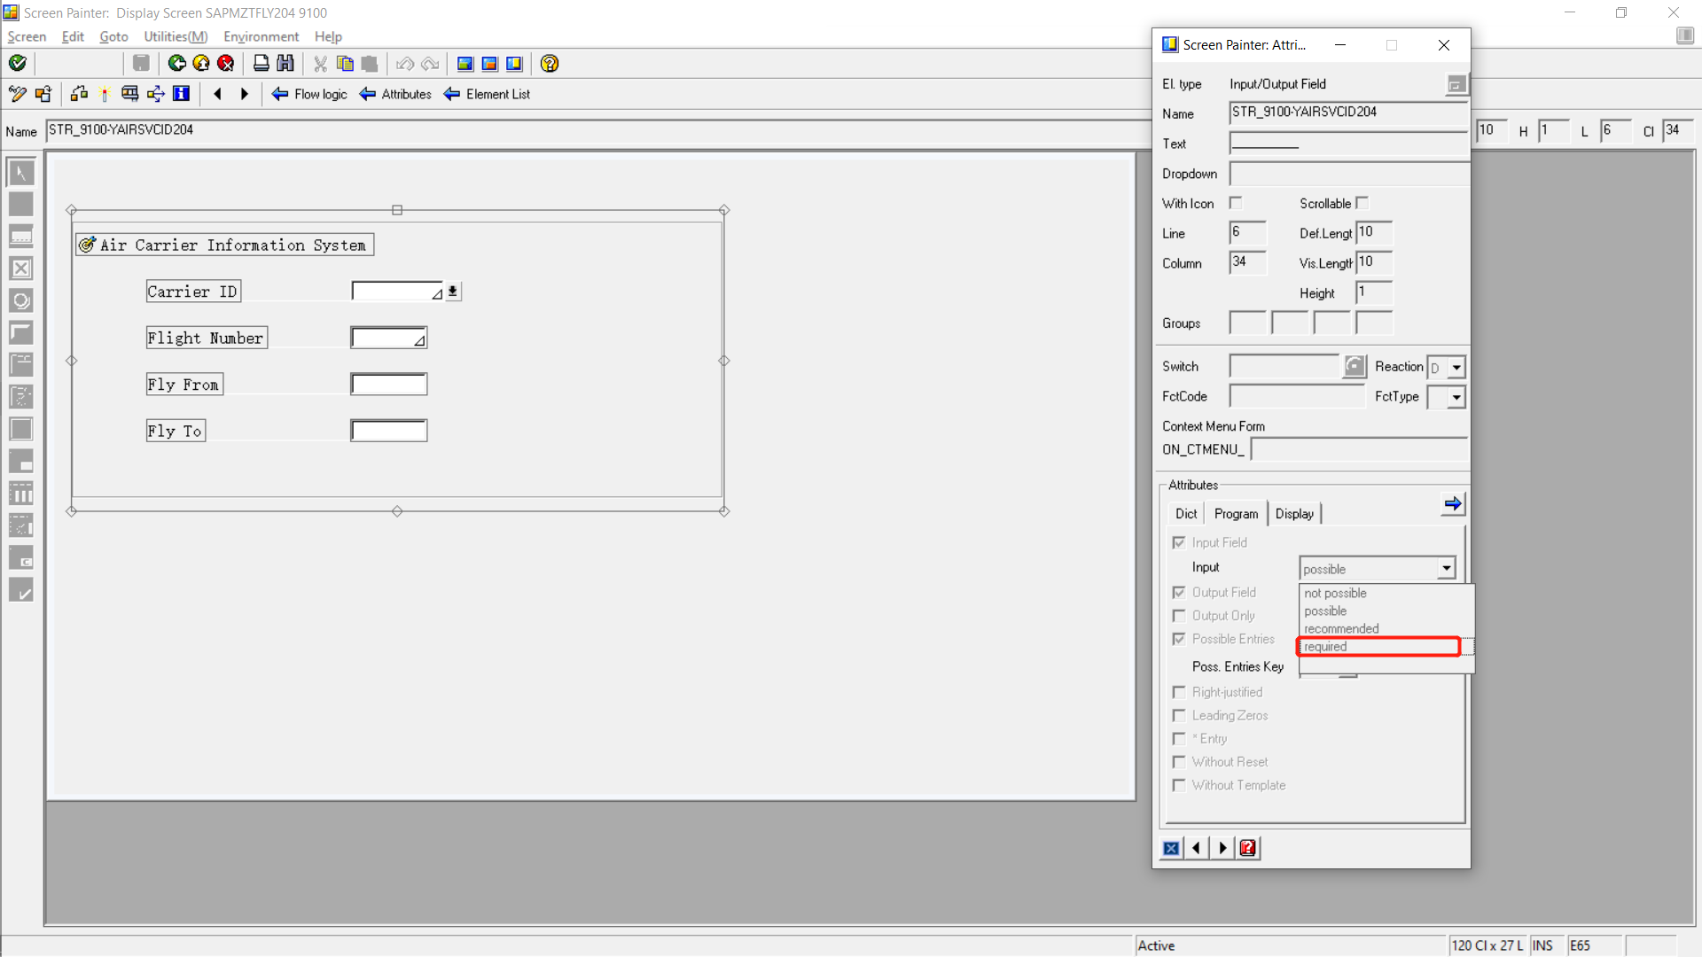The width and height of the screenshot is (1702, 957).
Task: Switch to the Dict attributes tab
Action: click(x=1186, y=513)
